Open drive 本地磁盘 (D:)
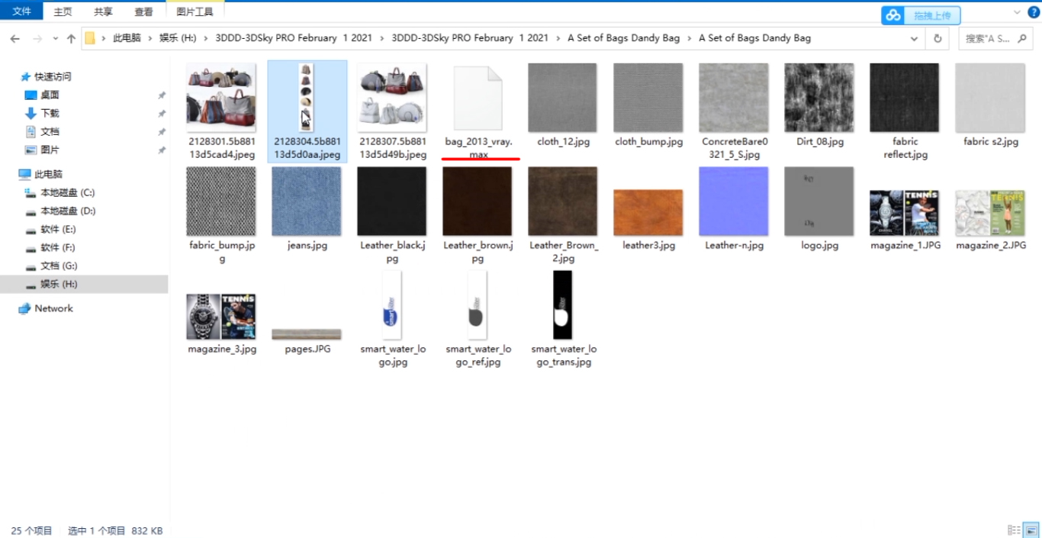 (67, 211)
